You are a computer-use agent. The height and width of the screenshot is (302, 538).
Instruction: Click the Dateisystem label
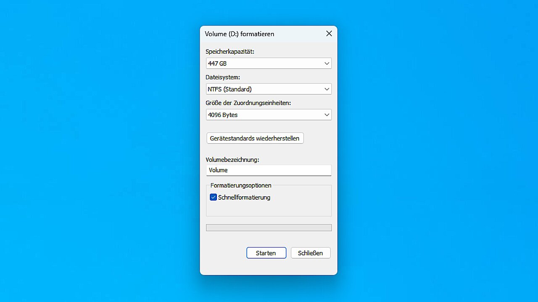(223, 77)
